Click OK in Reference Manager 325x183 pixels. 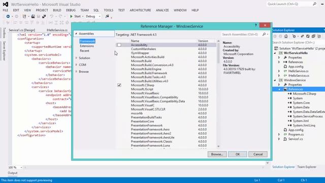pyautogui.click(x=238, y=154)
